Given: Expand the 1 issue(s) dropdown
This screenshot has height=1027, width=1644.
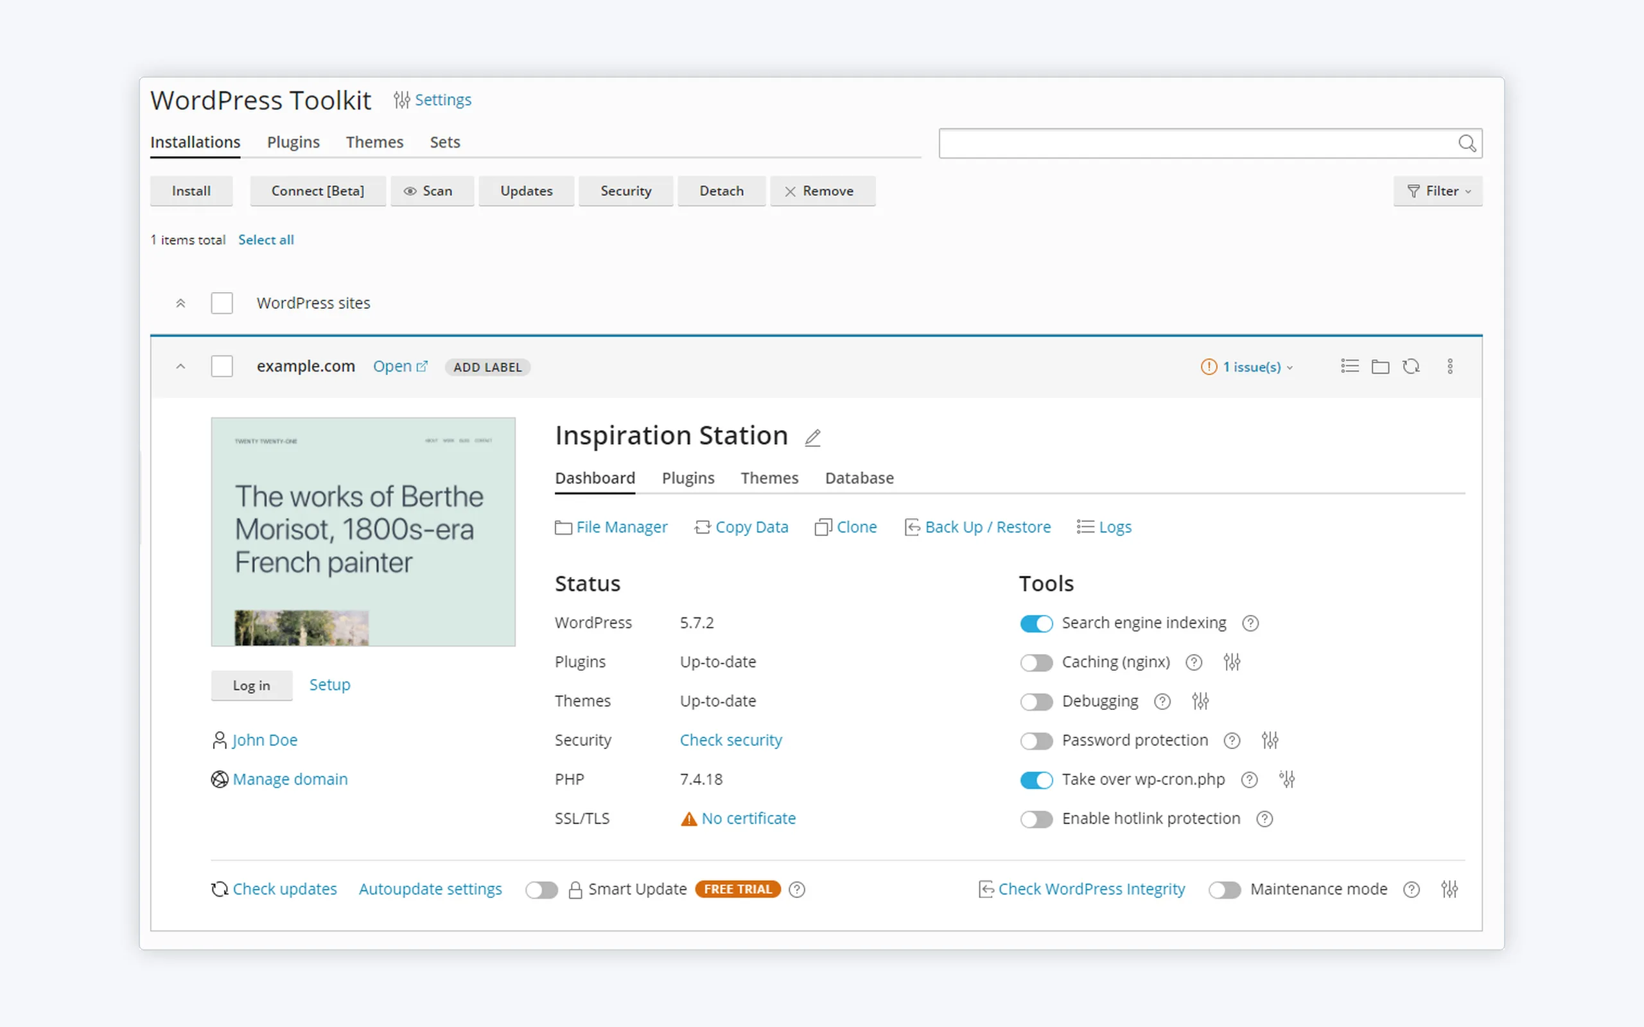Looking at the screenshot, I should [x=1257, y=367].
